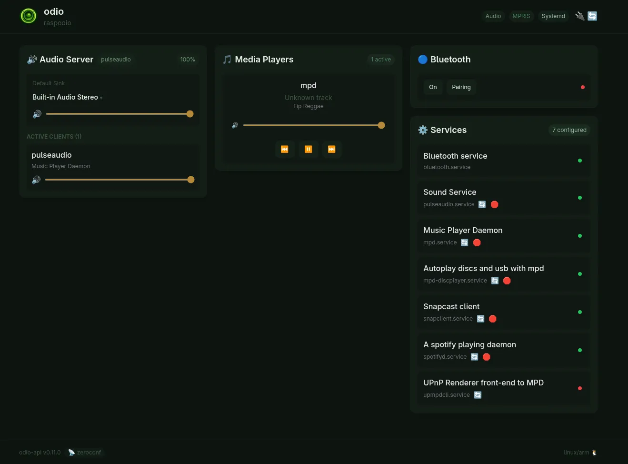
Task: Restart the pulseaudio.service
Action: coord(482,204)
